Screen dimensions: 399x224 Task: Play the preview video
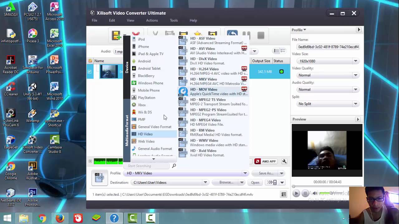tap(296, 194)
